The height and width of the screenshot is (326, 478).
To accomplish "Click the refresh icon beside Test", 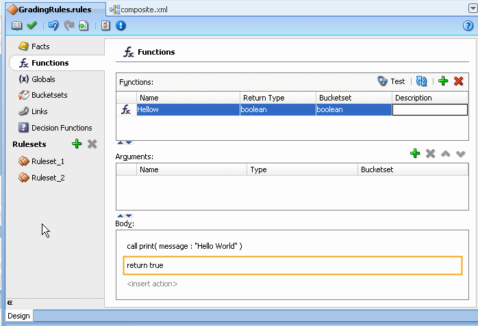I will [x=422, y=81].
